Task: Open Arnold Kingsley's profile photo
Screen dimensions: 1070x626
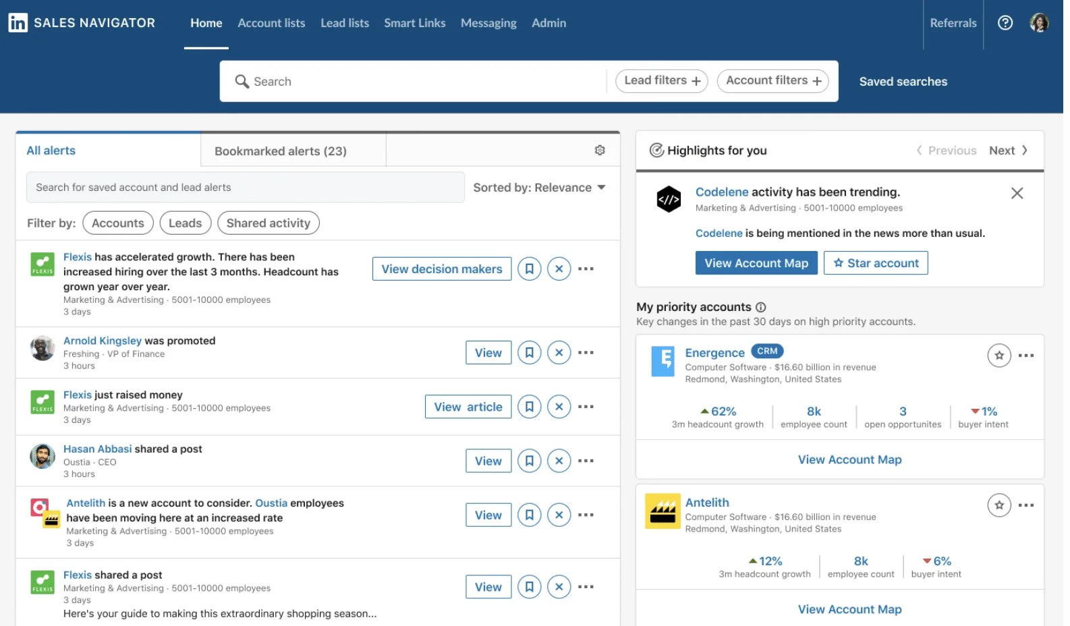Action: click(x=43, y=348)
